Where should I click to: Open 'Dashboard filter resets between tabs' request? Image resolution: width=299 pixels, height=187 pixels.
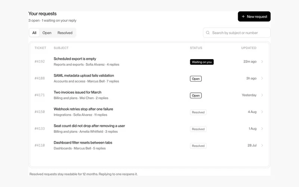[x=83, y=143]
